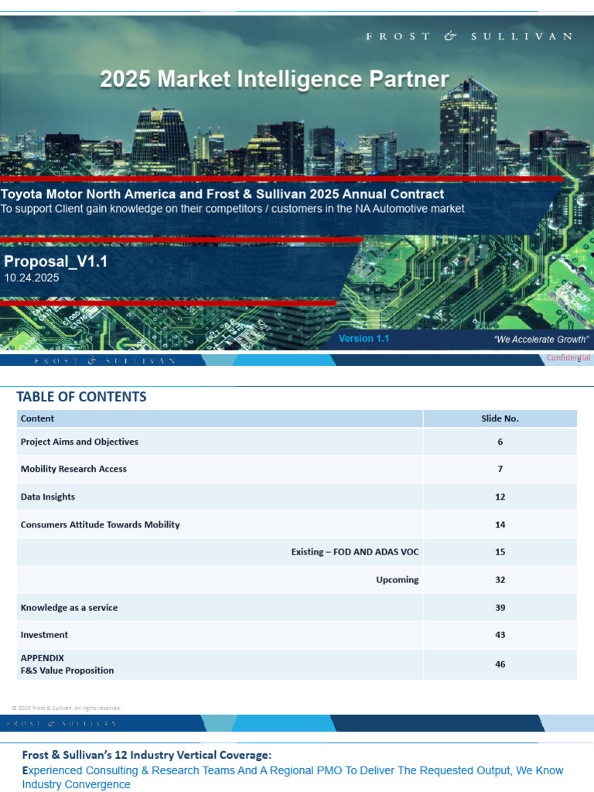Click the 'Slide No.' column header
The width and height of the screenshot is (594, 792).
click(500, 418)
